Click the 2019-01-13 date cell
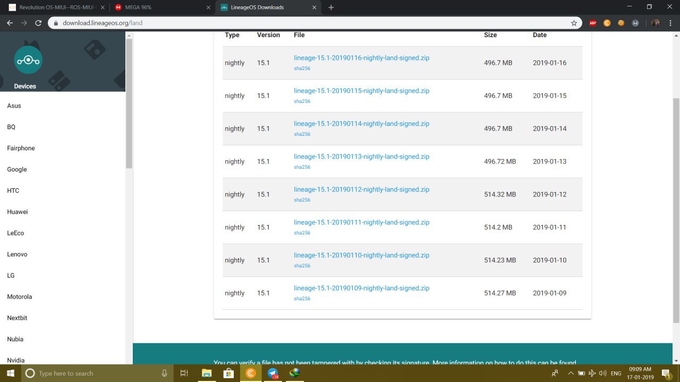The height and width of the screenshot is (382, 680). click(x=550, y=161)
